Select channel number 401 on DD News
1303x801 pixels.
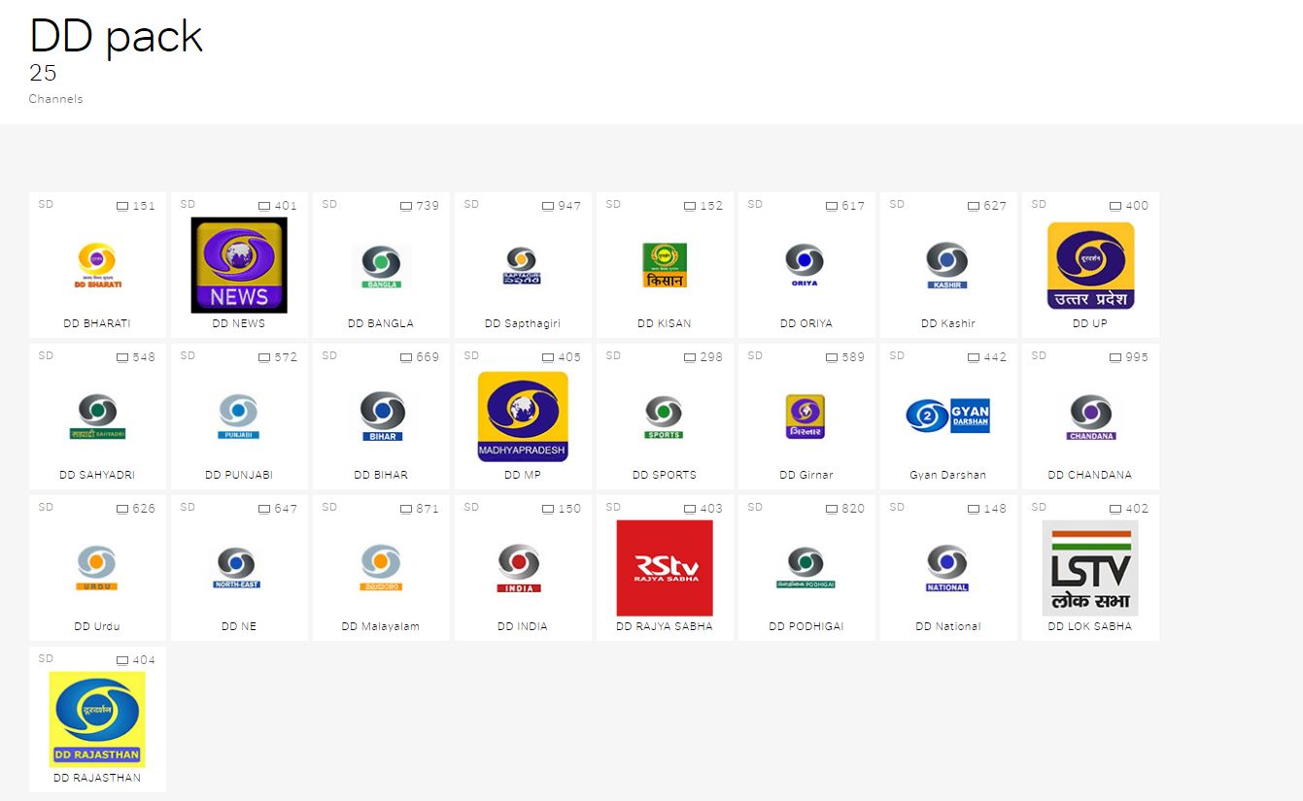point(285,206)
